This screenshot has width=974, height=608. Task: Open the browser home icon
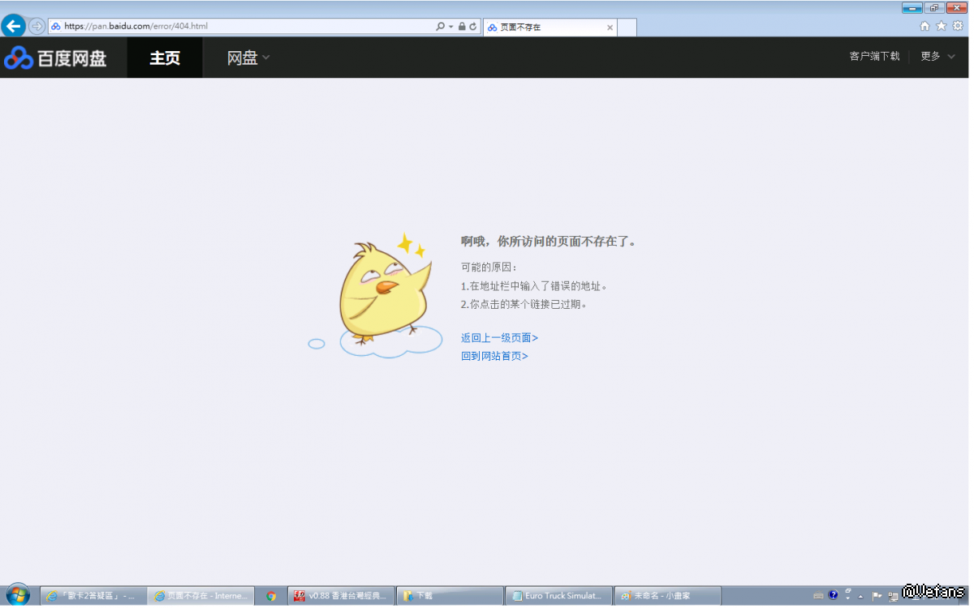[x=924, y=26]
